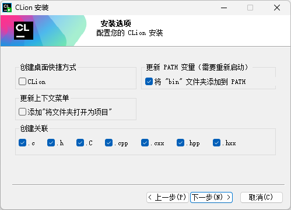This screenshot has width=291, height=210.
Task: Click the 配置您的 CLion 安装 subtitle
Action: [x=129, y=33]
